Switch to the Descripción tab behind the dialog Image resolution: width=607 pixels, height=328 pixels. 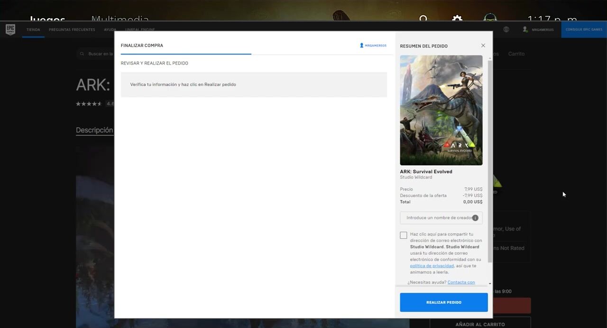coord(94,130)
